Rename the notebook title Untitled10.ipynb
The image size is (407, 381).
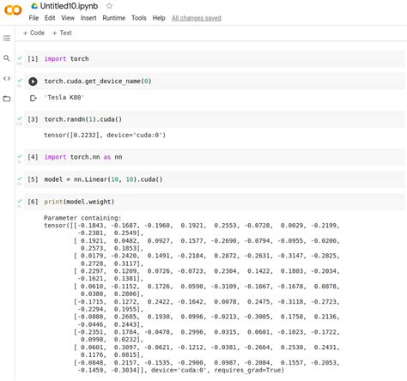(x=69, y=6)
